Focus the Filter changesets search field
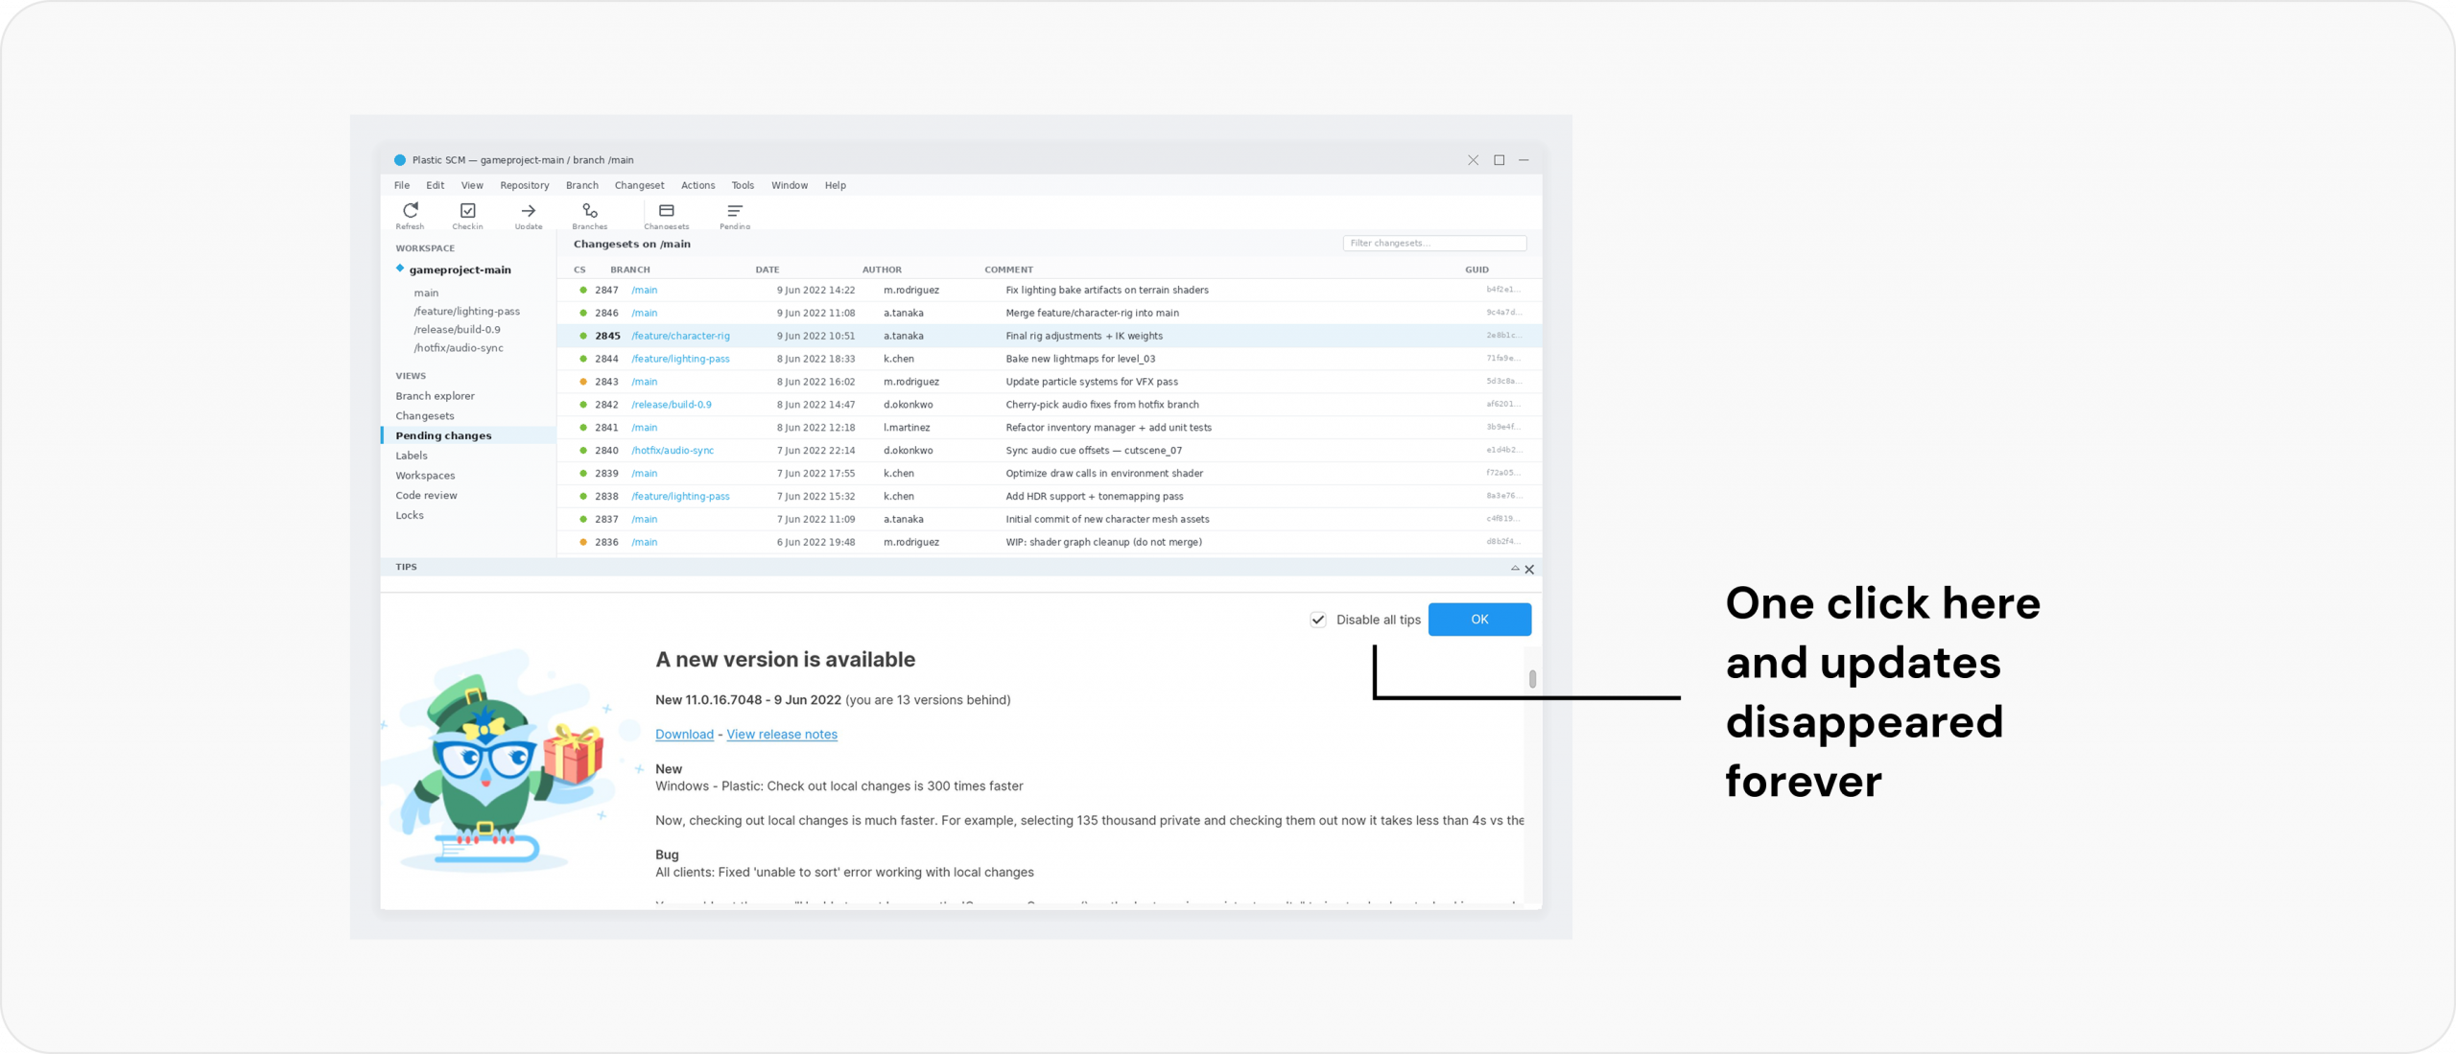 coord(1434,244)
